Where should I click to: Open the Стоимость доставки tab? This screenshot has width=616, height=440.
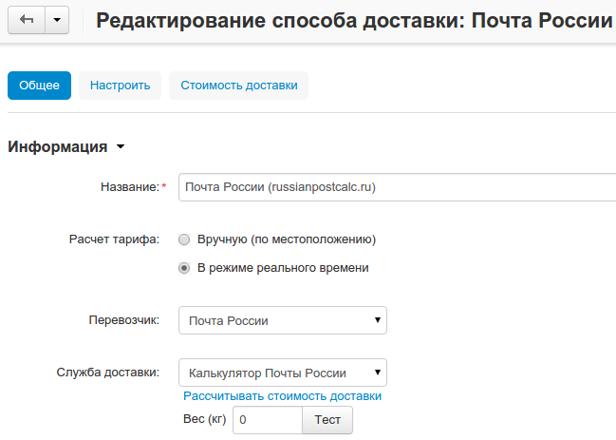point(239,86)
